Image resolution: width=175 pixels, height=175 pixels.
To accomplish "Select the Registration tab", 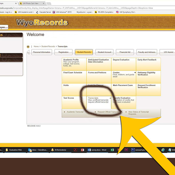I will click(x=63, y=52).
